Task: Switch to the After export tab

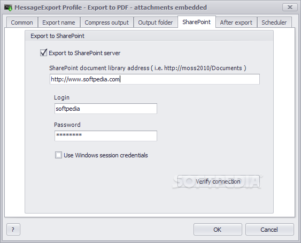Action: click(236, 22)
